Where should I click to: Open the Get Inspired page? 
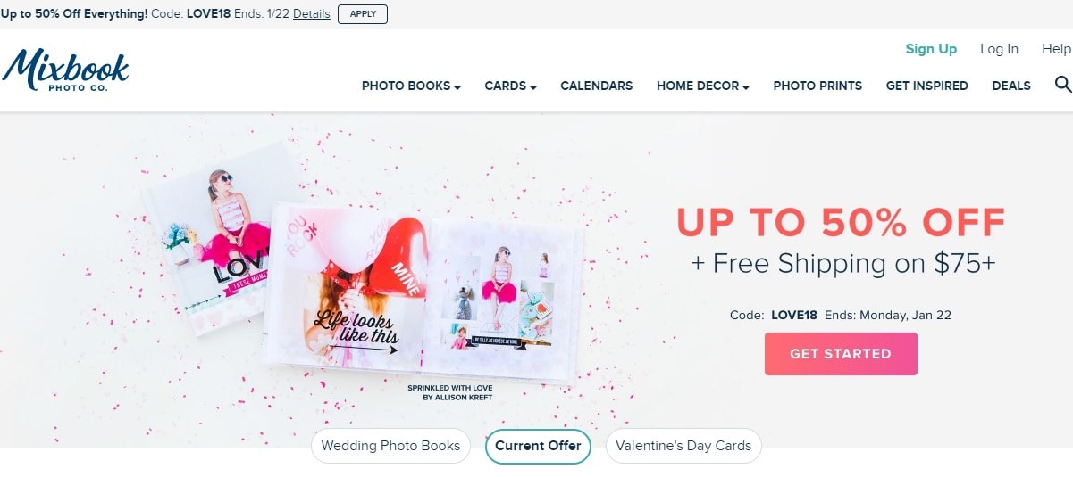click(926, 86)
